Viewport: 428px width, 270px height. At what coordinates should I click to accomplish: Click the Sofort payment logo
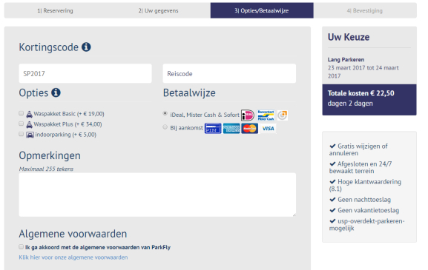283,115
